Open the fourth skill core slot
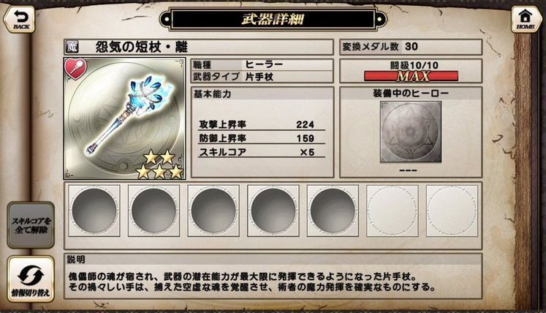Viewport: 546px width, 313px height. pyautogui.click(x=273, y=211)
